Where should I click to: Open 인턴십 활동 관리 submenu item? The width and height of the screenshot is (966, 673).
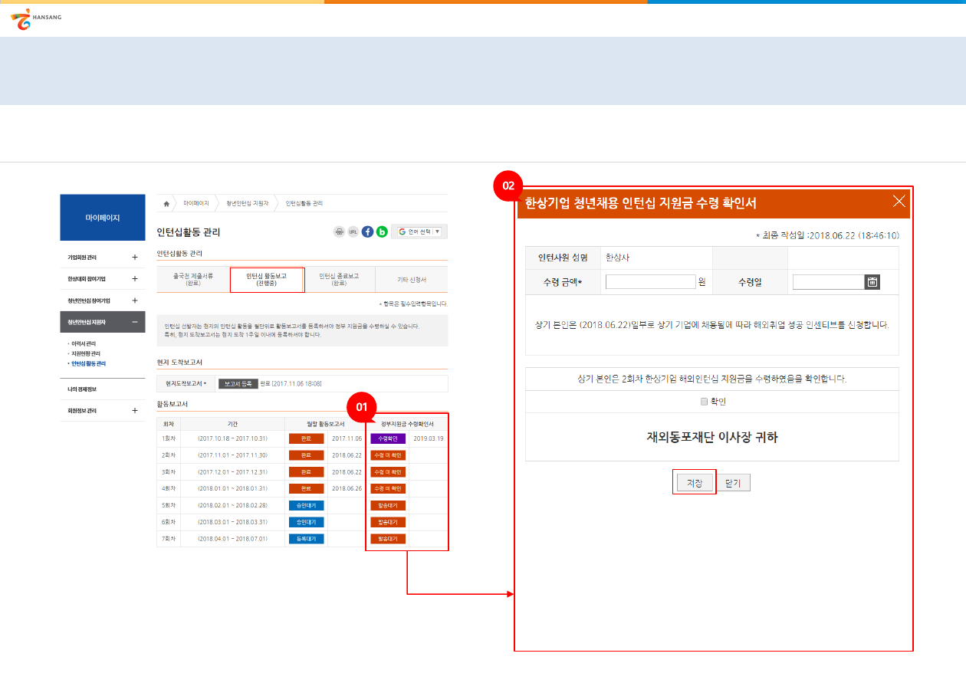(88, 363)
